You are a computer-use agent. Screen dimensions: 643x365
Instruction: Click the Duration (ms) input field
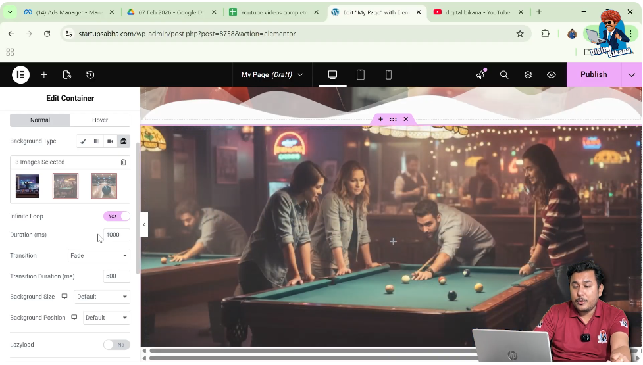coord(116,235)
